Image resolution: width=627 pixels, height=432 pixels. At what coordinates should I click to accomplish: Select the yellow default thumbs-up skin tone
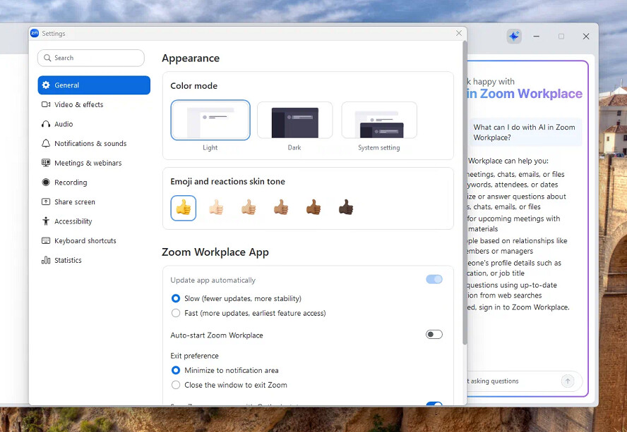point(183,208)
